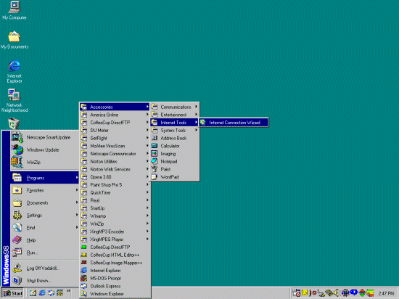Open MS-DOS Prompt from Programs

point(115,278)
